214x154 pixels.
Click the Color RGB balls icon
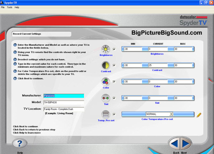click(x=106, y=81)
